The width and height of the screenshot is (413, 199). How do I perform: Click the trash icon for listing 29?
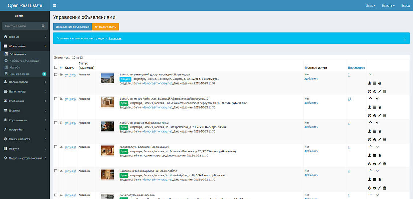[384, 91]
